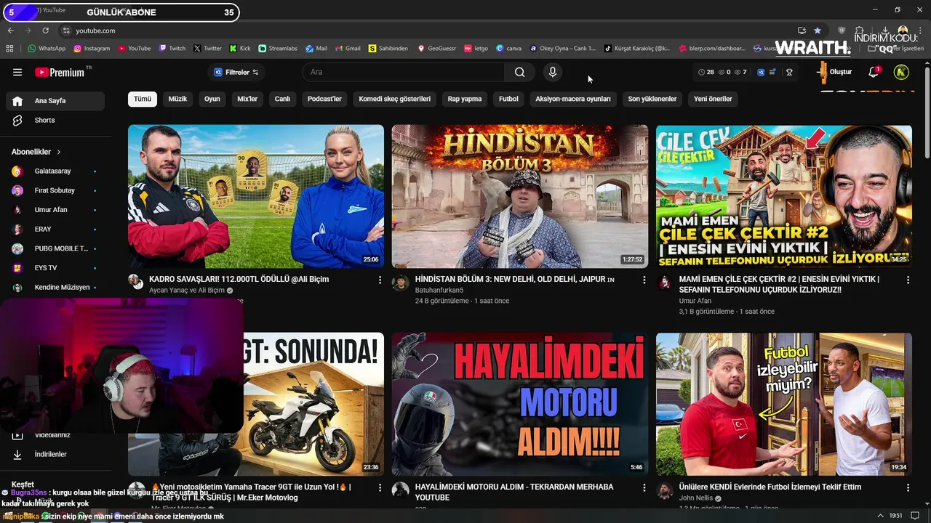The width and height of the screenshot is (931, 523).
Task: Select the Oyun filter chip
Action: click(x=212, y=99)
